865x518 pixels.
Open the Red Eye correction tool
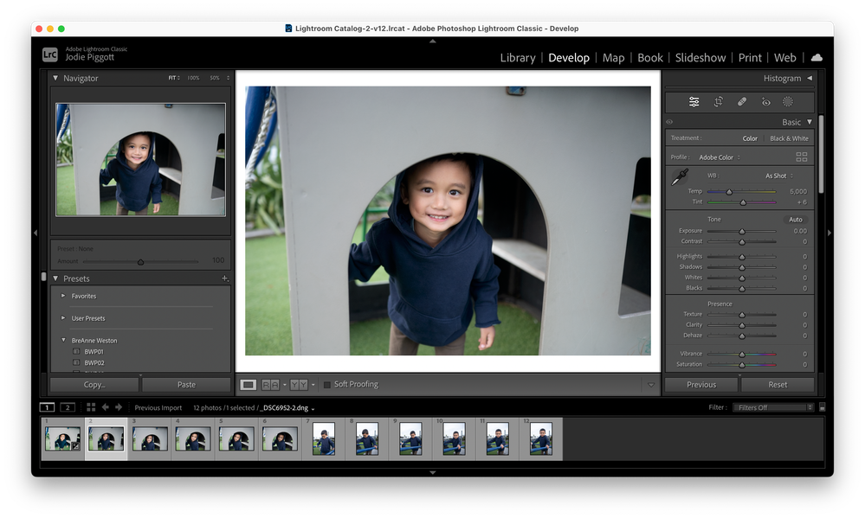(x=765, y=102)
